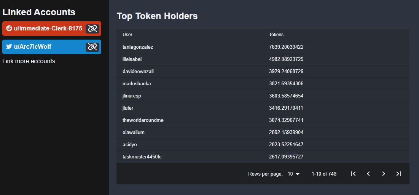419x195 pixels.
Task: Click the Twitter bird icon
Action: click(9, 46)
